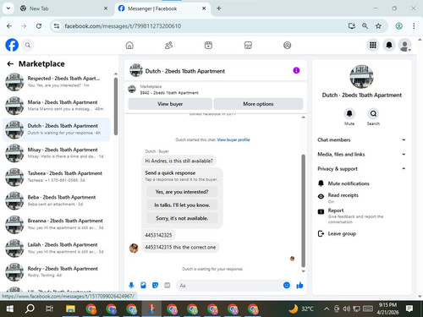This screenshot has width=423, height=317.
Task: Send quick reply Sorry, it's not available.
Action: 182,218
